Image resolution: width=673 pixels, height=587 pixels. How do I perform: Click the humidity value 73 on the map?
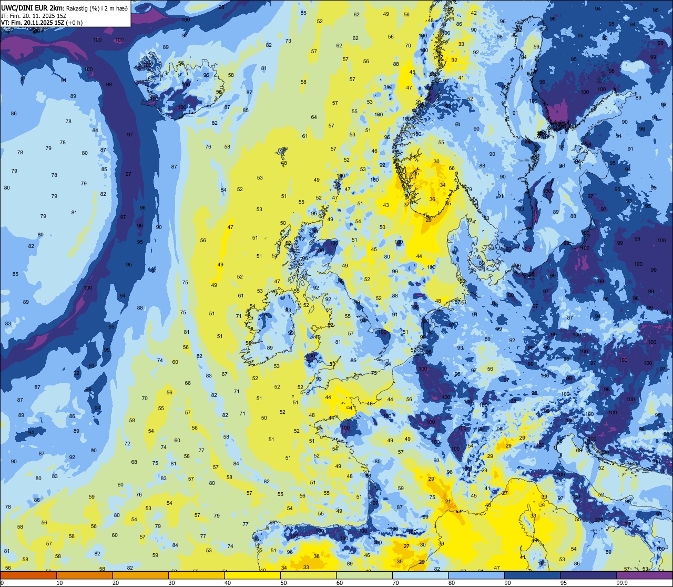[x=288, y=41]
